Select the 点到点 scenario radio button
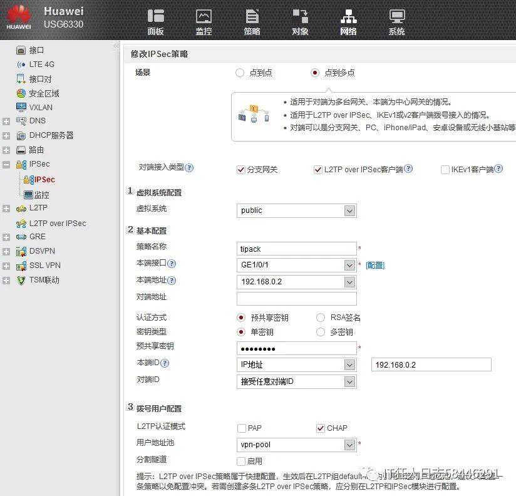 click(x=240, y=73)
